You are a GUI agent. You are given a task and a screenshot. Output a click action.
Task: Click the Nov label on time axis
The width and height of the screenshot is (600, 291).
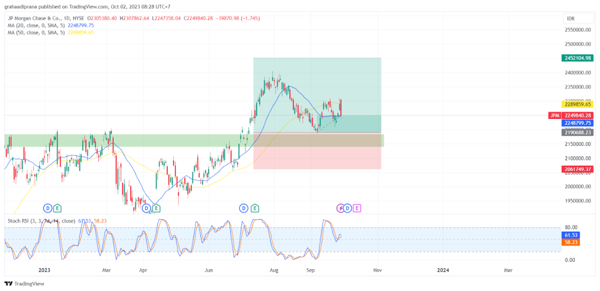[x=378, y=270]
